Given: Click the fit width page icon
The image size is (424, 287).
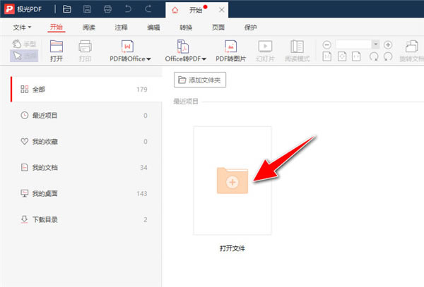Looking at the screenshot, I should pos(356,56).
